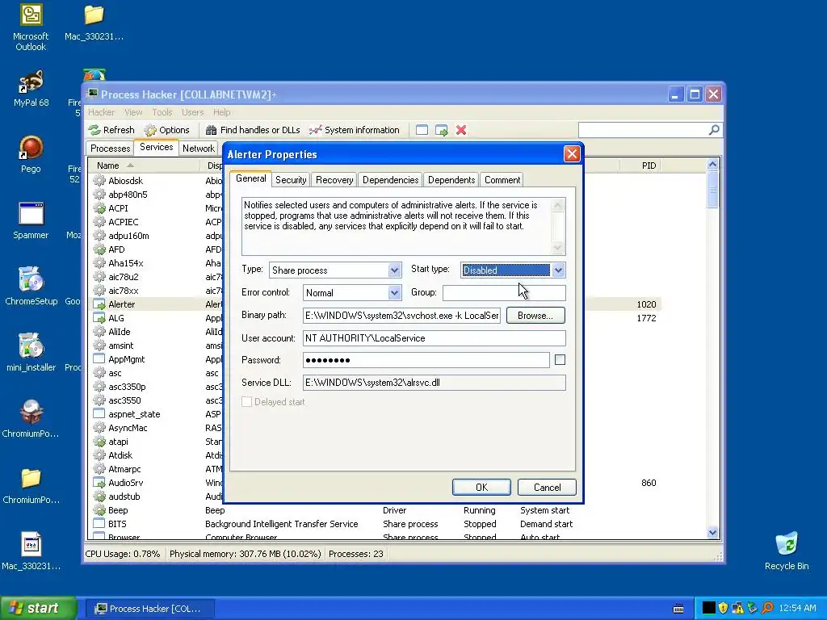Click the search magnifier icon

(714, 130)
